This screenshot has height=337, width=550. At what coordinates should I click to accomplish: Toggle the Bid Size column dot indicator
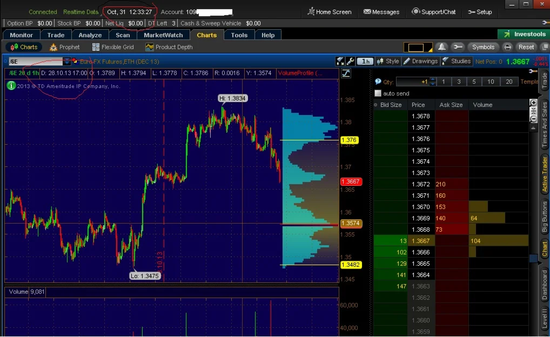pos(375,105)
